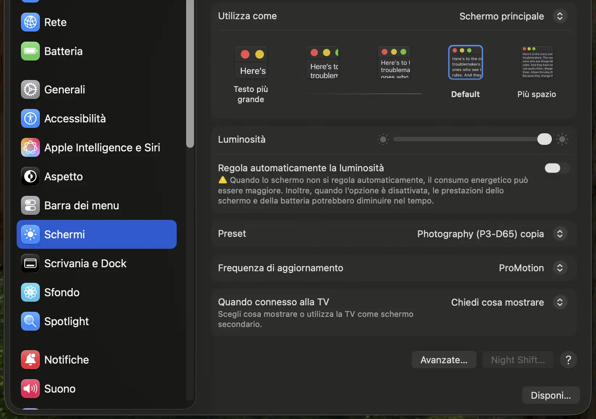Select Testo più grande thumbnail

click(251, 63)
